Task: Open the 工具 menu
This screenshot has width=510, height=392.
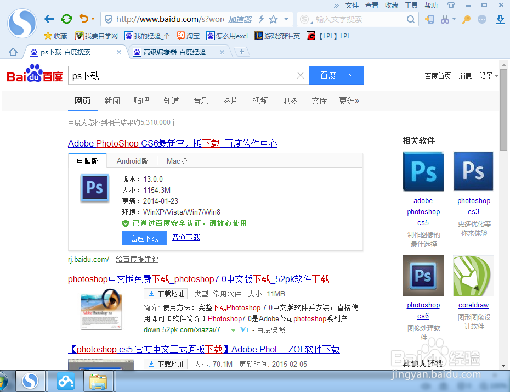Action: [x=411, y=5]
